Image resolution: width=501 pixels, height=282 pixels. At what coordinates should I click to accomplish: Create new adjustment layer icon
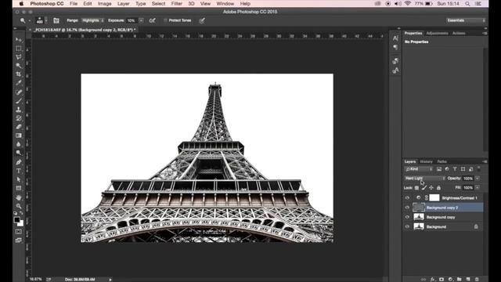tap(451, 279)
